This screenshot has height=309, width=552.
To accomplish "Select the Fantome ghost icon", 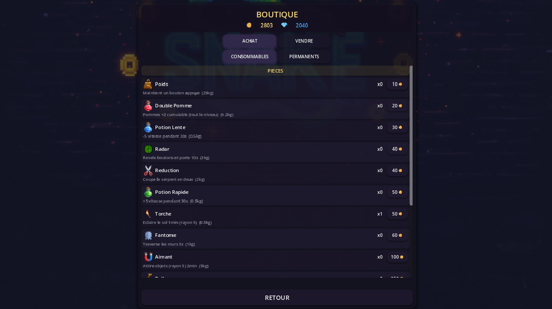I will 148,235.
